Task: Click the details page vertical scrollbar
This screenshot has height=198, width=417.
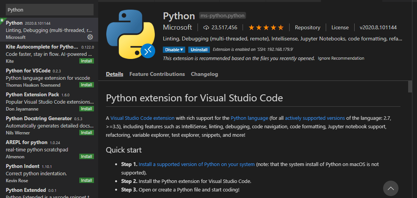Action: tap(410, 87)
